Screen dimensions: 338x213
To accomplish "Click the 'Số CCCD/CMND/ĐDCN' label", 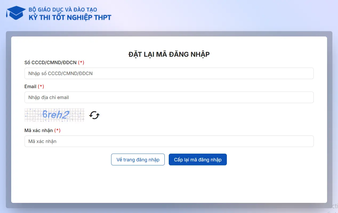I will pos(51,62).
